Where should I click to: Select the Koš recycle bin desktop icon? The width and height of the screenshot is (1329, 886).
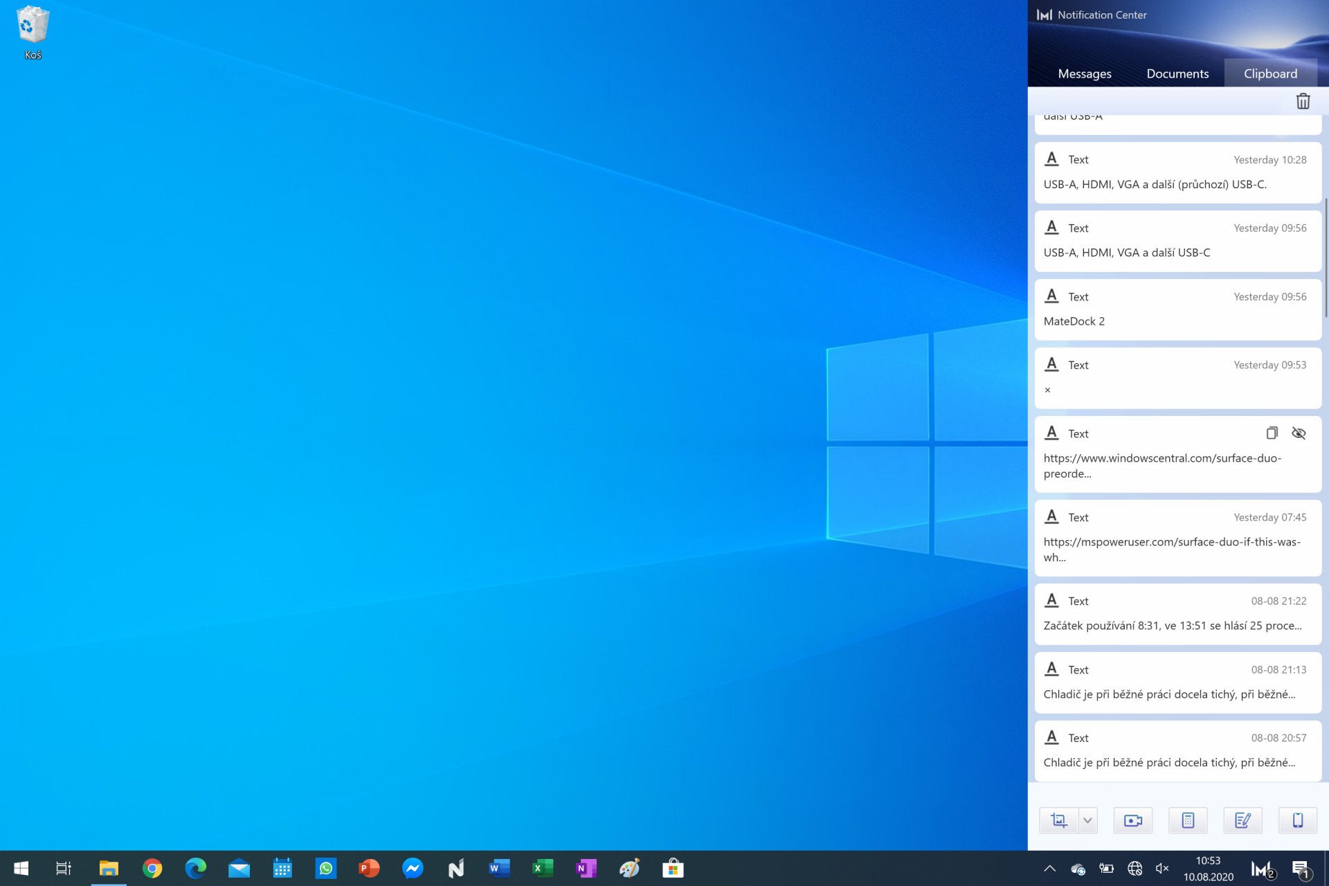[x=33, y=33]
